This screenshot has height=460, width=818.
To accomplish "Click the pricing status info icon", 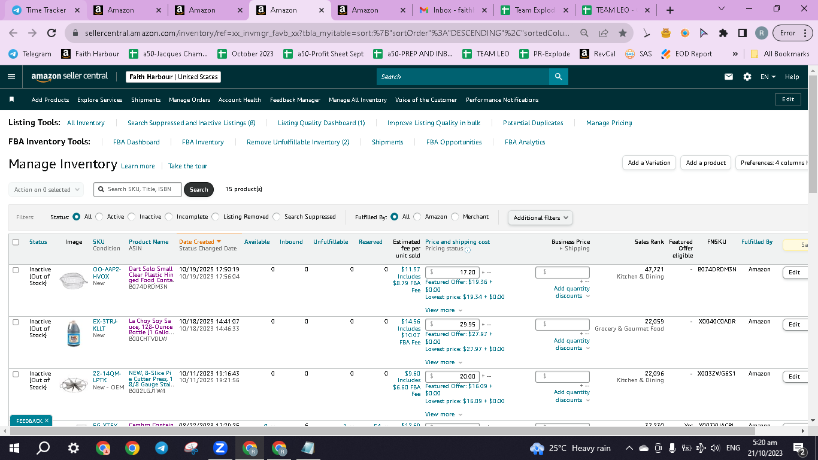I will tap(468, 250).
